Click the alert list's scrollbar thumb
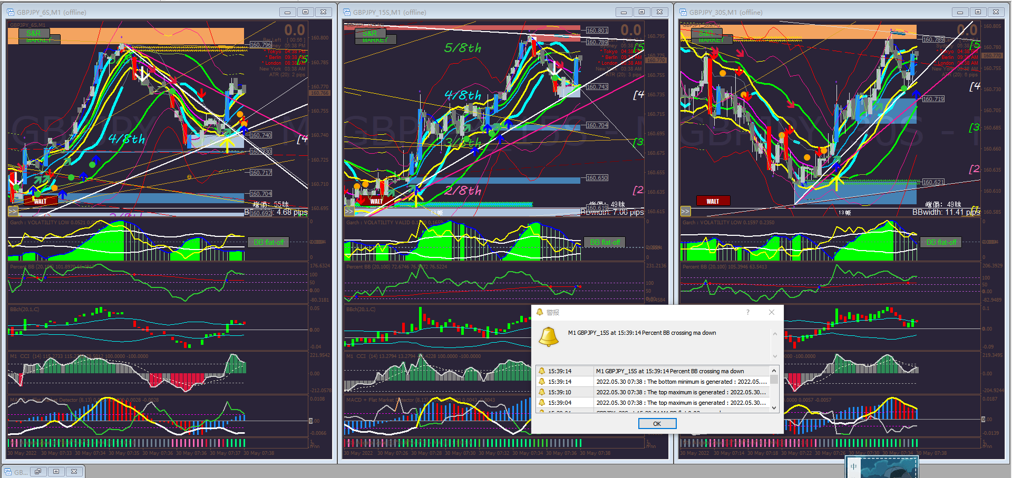 click(774, 379)
